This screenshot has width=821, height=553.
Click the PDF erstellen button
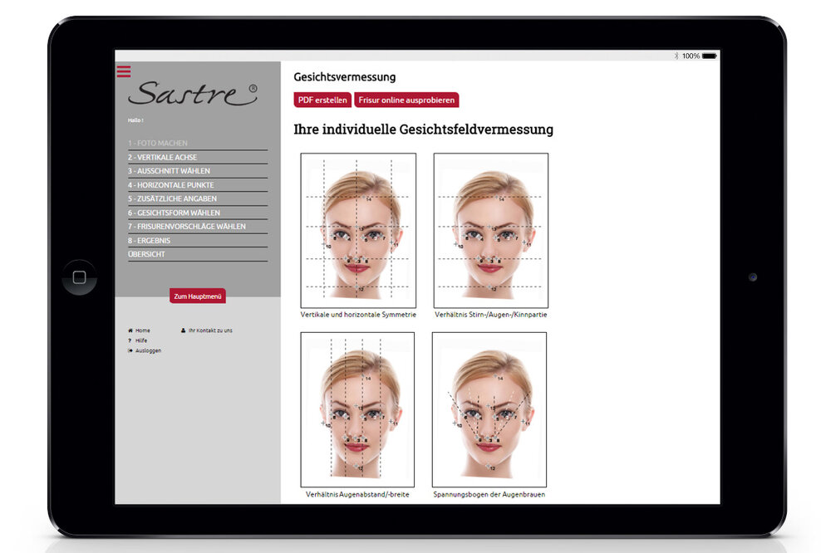point(322,100)
